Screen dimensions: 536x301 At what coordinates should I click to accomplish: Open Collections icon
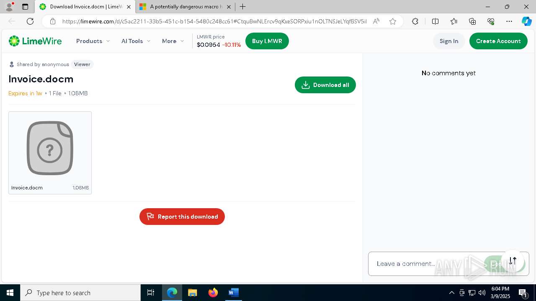(472, 21)
